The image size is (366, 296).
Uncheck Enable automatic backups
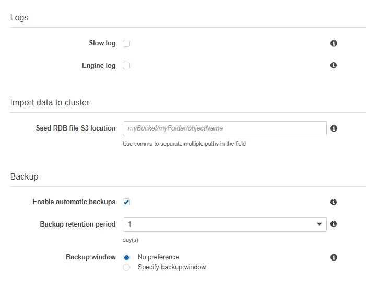126,202
